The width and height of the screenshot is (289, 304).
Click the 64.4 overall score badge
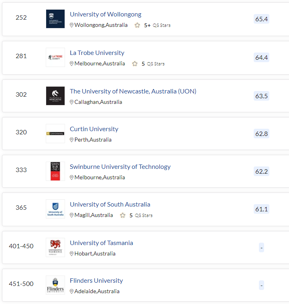point(261,57)
